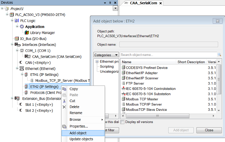
Task: Click the Delete X icon in context menu
Action: [x=65, y=107]
